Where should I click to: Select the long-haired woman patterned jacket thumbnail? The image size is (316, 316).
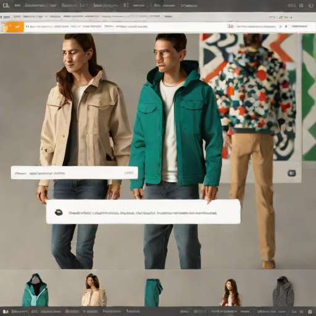(x=230, y=293)
